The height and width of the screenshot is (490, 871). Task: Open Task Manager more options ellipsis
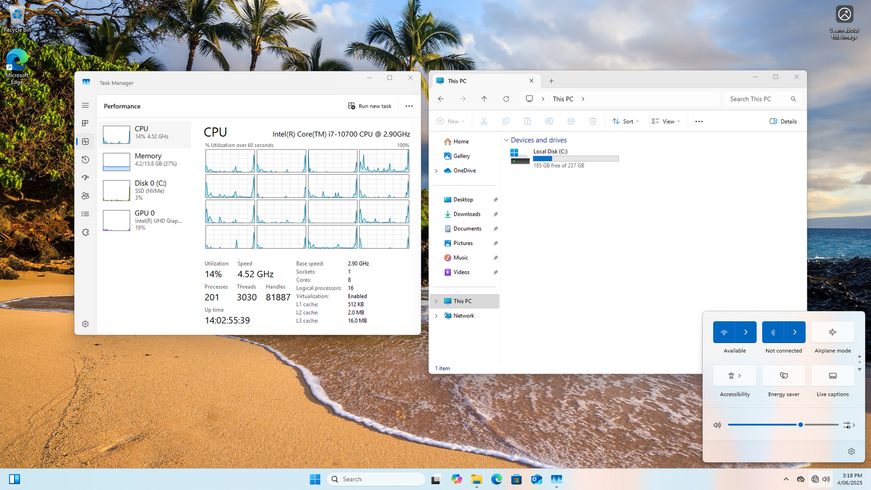click(x=409, y=106)
